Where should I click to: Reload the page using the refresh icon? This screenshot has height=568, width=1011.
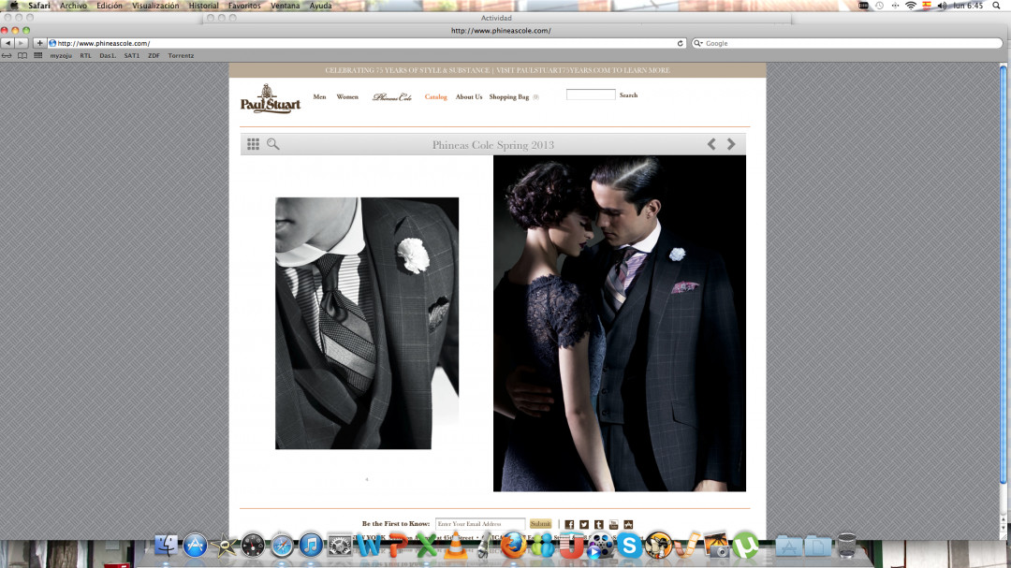[x=681, y=43]
